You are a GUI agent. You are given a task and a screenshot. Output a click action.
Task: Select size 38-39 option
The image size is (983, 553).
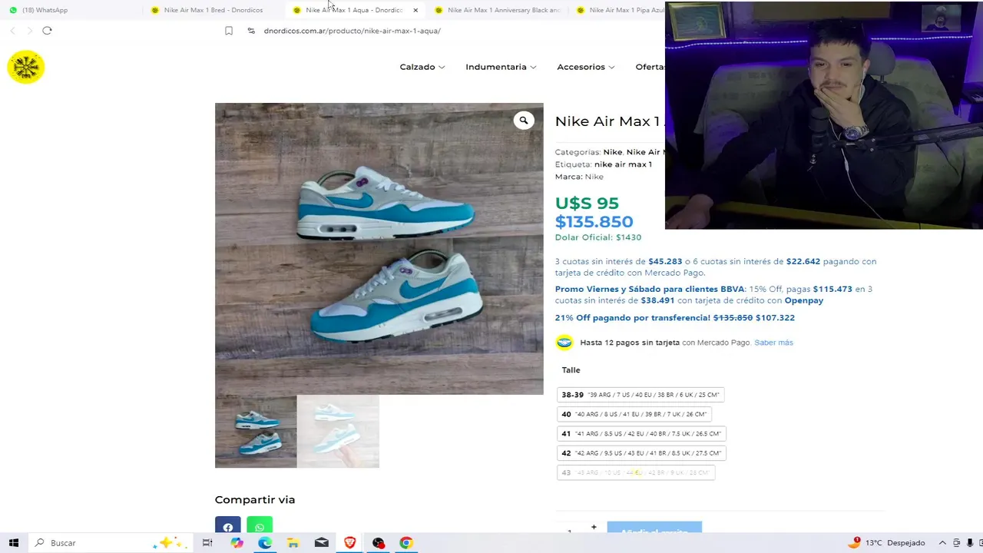coord(640,395)
